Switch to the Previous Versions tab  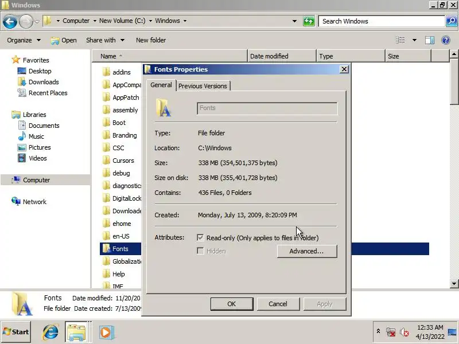coord(203,86)
